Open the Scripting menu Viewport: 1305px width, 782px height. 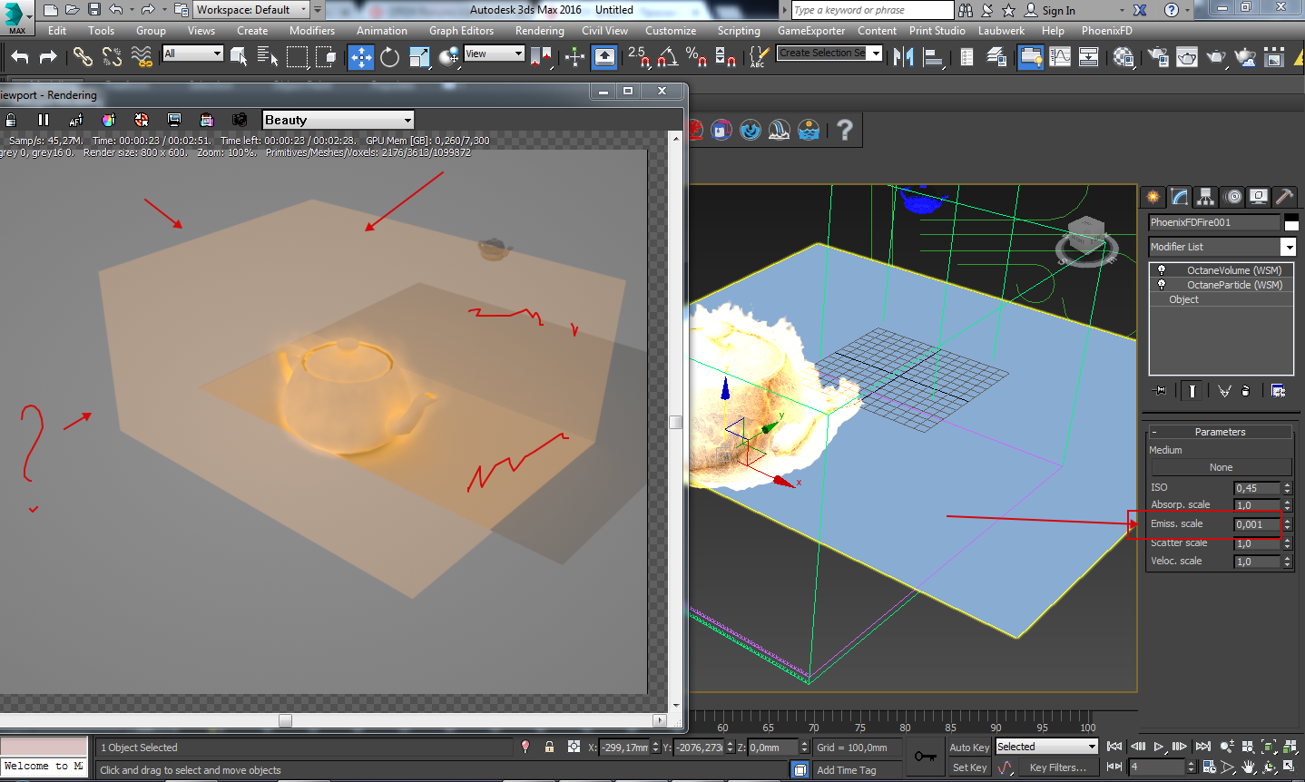coord(739,31)
